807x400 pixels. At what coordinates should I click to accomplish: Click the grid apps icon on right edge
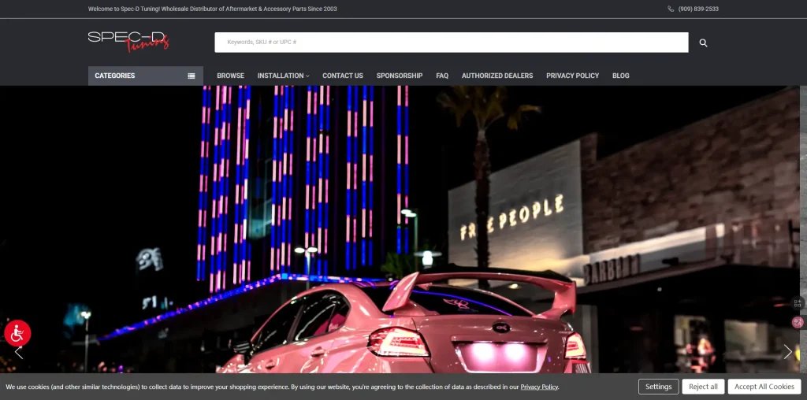coord(798,303)
